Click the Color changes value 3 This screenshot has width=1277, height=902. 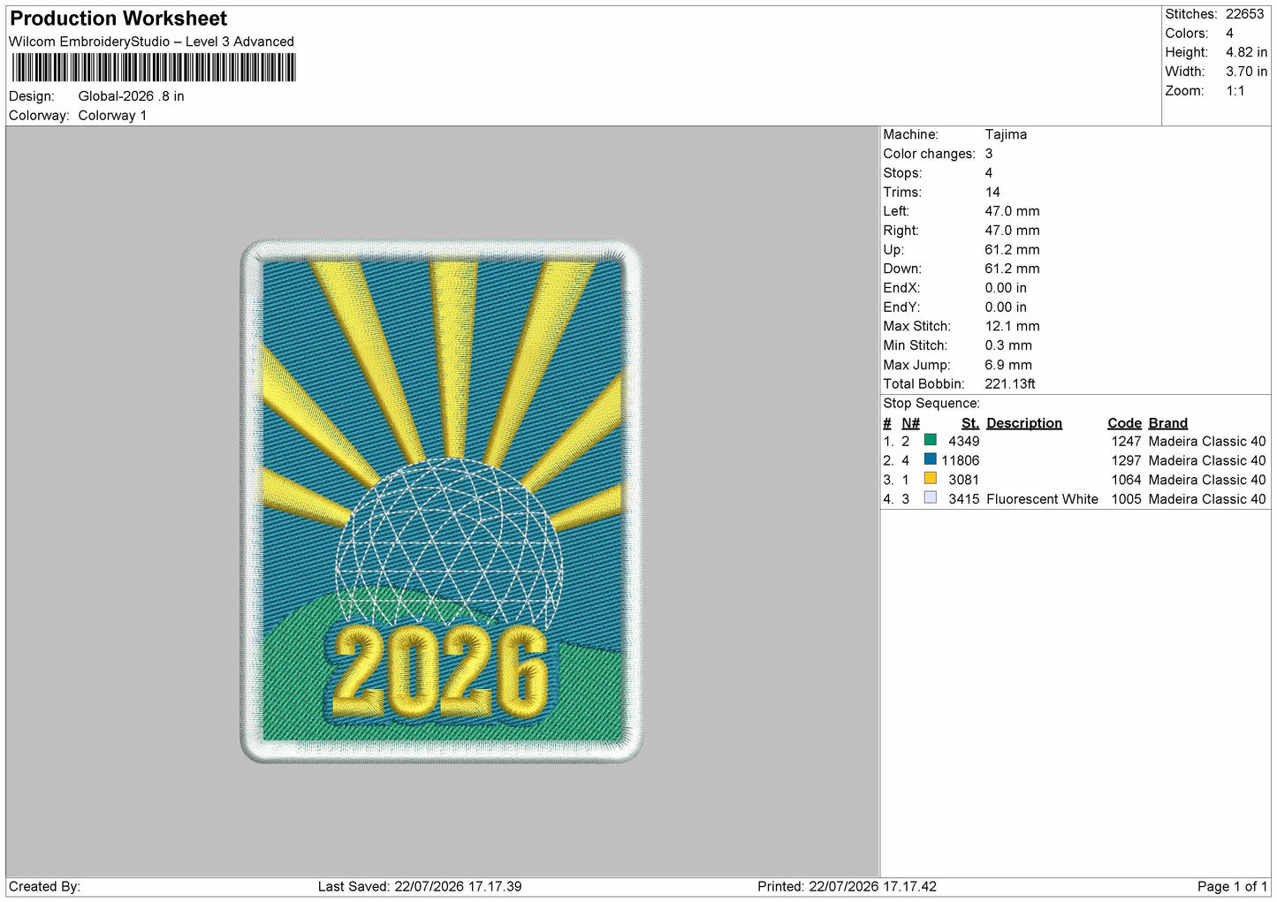[989, 154]
